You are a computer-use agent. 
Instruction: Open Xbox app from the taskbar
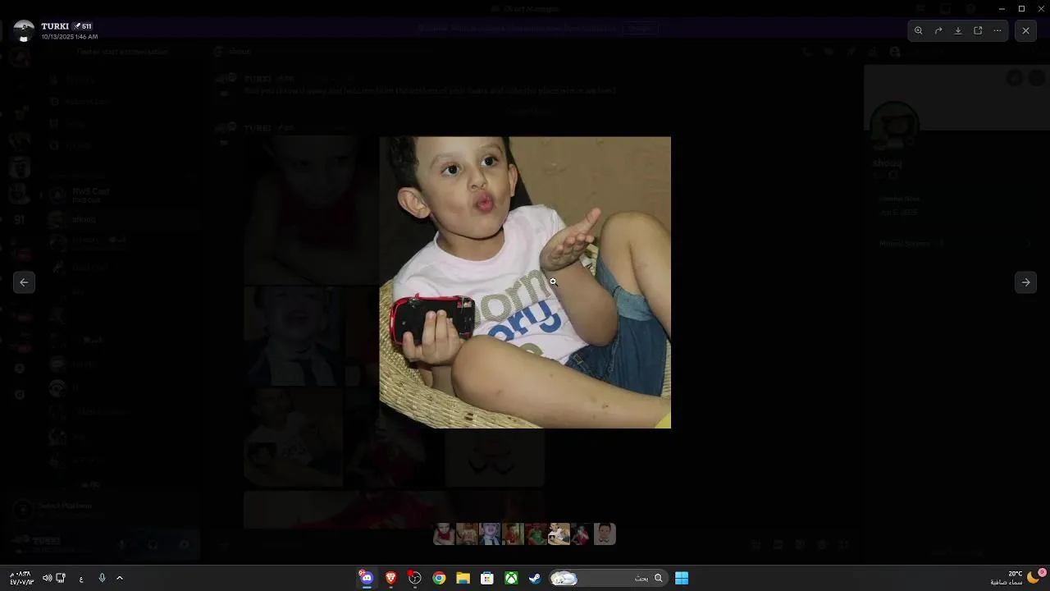511,578
